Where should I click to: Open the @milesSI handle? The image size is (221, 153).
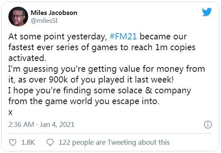click(x=44, y=21)
